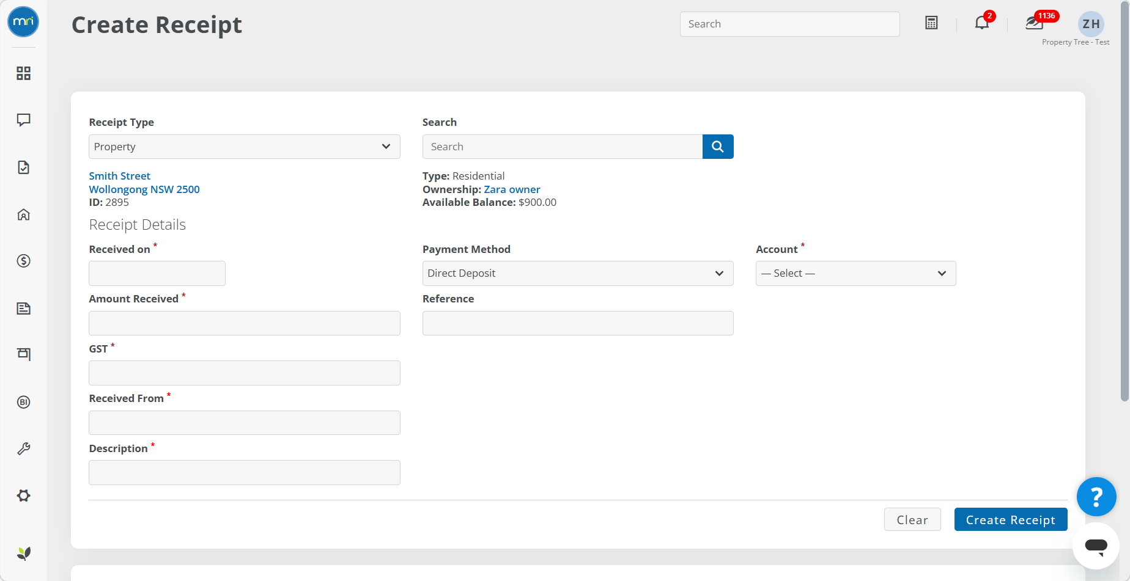Open the 1136 badge inbox icon
This screenshot has width=1130, height=581.
point(1035,23)
